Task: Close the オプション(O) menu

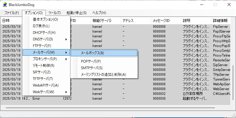Action: [34, 13]
